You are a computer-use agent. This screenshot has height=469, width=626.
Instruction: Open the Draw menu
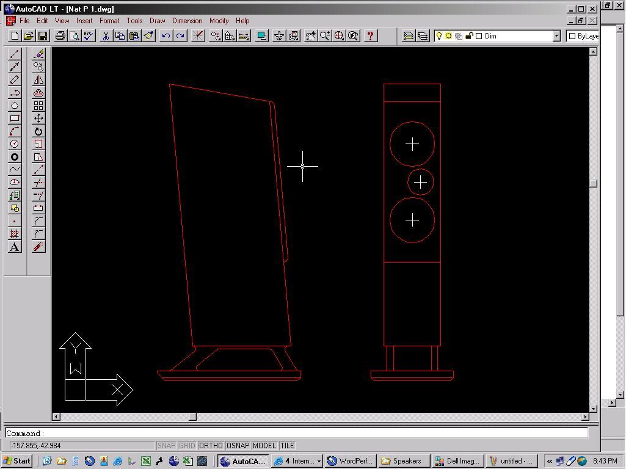158,21
